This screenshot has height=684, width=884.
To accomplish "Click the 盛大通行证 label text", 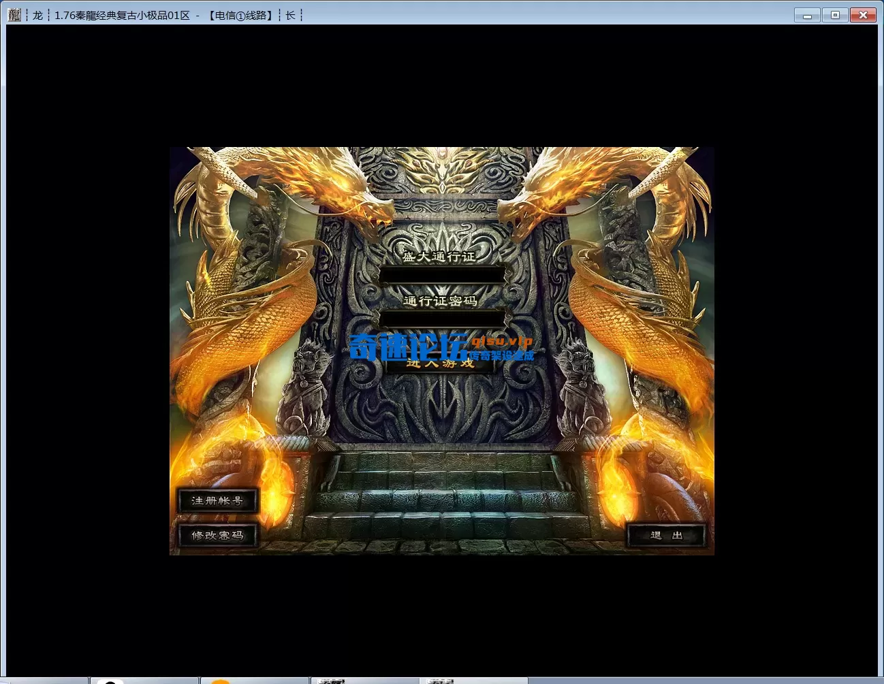I will 439,257.
